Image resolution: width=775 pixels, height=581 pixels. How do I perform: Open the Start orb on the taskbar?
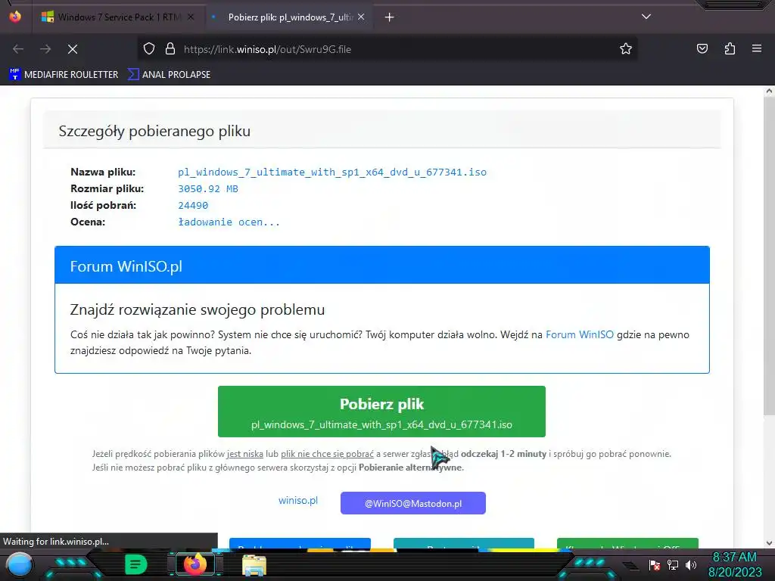pos(20,564)
